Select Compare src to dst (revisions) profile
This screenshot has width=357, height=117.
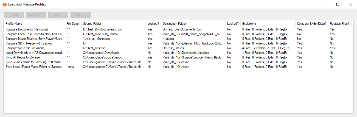[x=26, y=48]
